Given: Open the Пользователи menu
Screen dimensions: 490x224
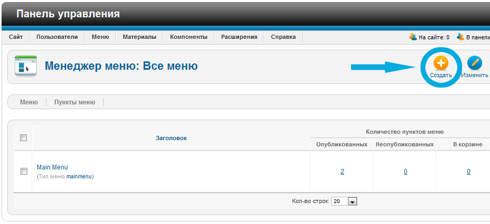Looking at the screenshot, I should [x=57, y=37].
